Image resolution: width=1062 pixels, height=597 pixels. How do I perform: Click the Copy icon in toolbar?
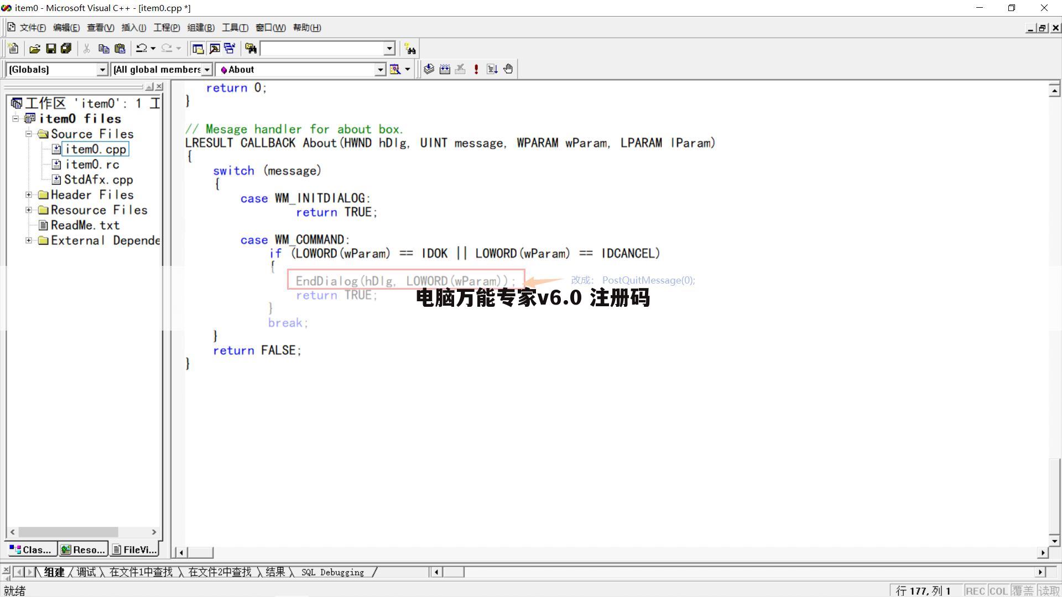[103, 49]
